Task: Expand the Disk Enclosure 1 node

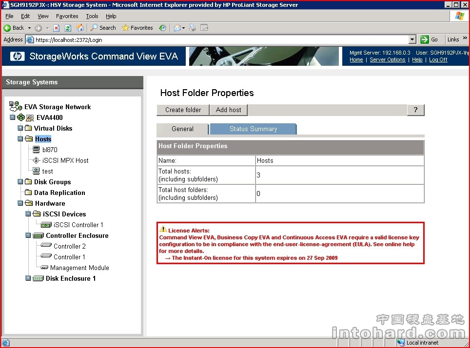Action: pos(28,278)
